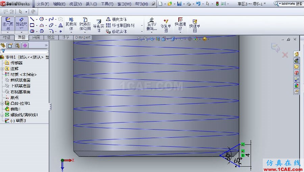The width and height of the screenshot is (304, 172).
Task: Click the SolidWorks search field
Action: click(292, 4)
